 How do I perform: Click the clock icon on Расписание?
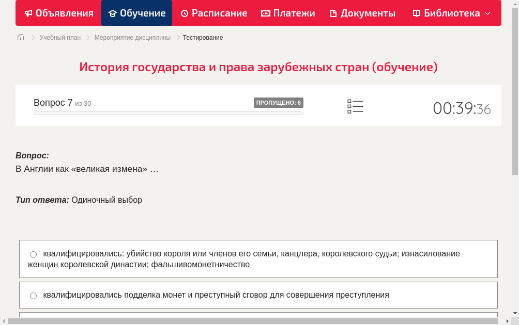[184, 13]
